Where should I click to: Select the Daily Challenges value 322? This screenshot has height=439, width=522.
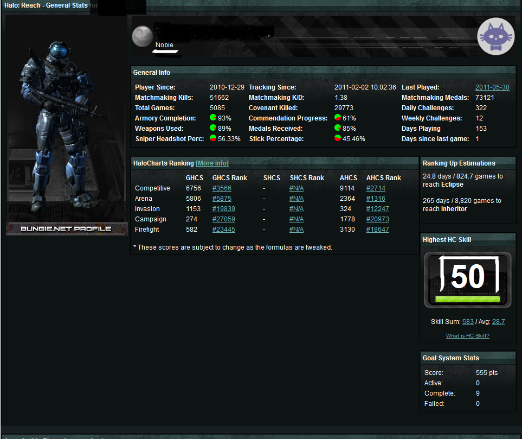481,107
